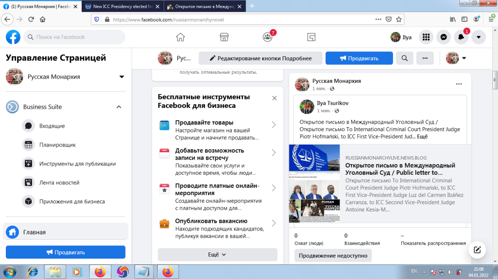Open the Facebook Home feed icon
Viewport: 498px width, 279px height.
point(180,37)
